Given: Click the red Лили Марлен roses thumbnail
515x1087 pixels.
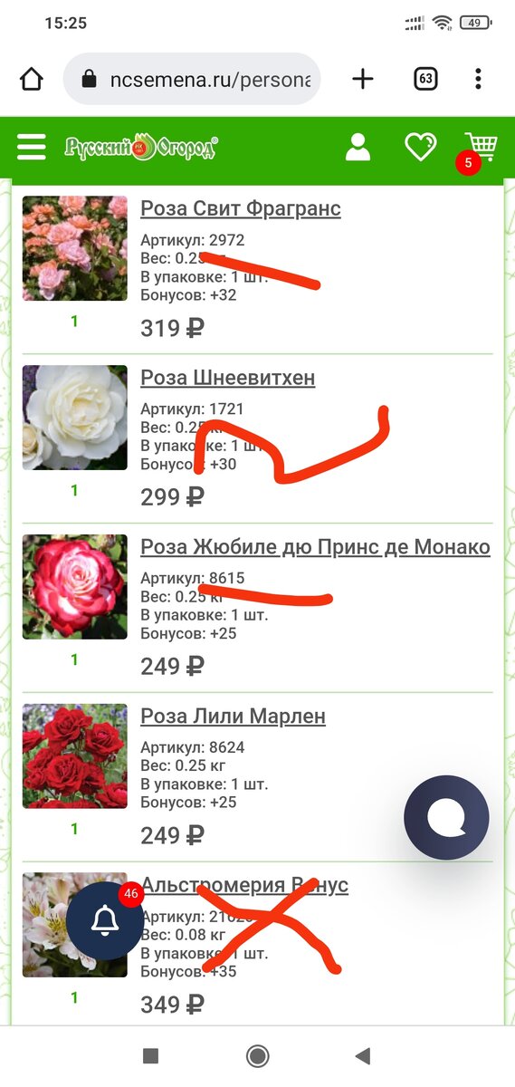Looking at the screenshot, I should click(x=75, y=756).
